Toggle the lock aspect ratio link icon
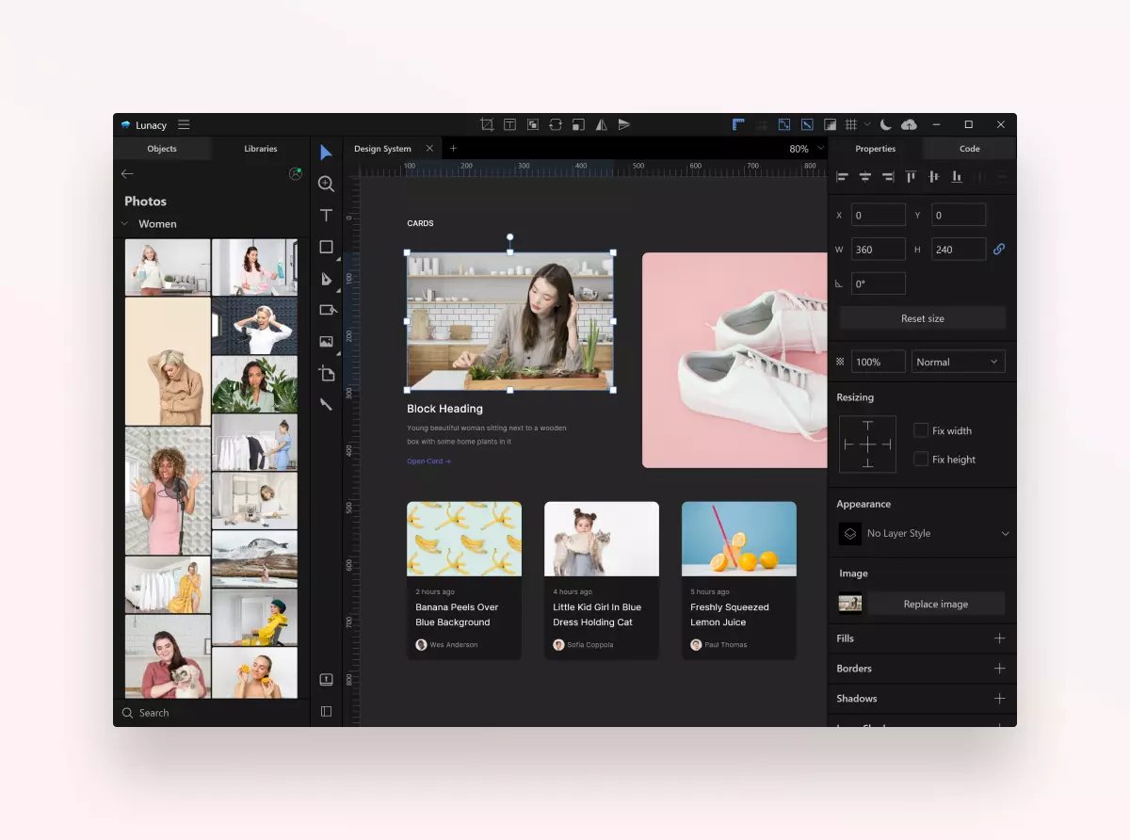 tap(999, 250)
